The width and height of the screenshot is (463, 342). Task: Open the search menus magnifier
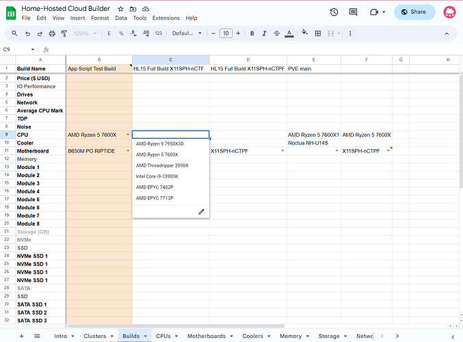pyautogui.click(x=14, y=34)
